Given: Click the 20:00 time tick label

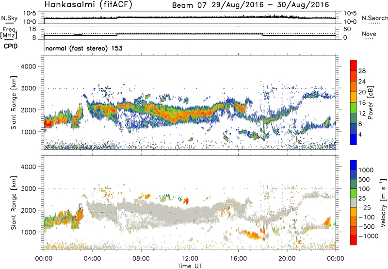Looking at the screenshot, I should point(287,259).
